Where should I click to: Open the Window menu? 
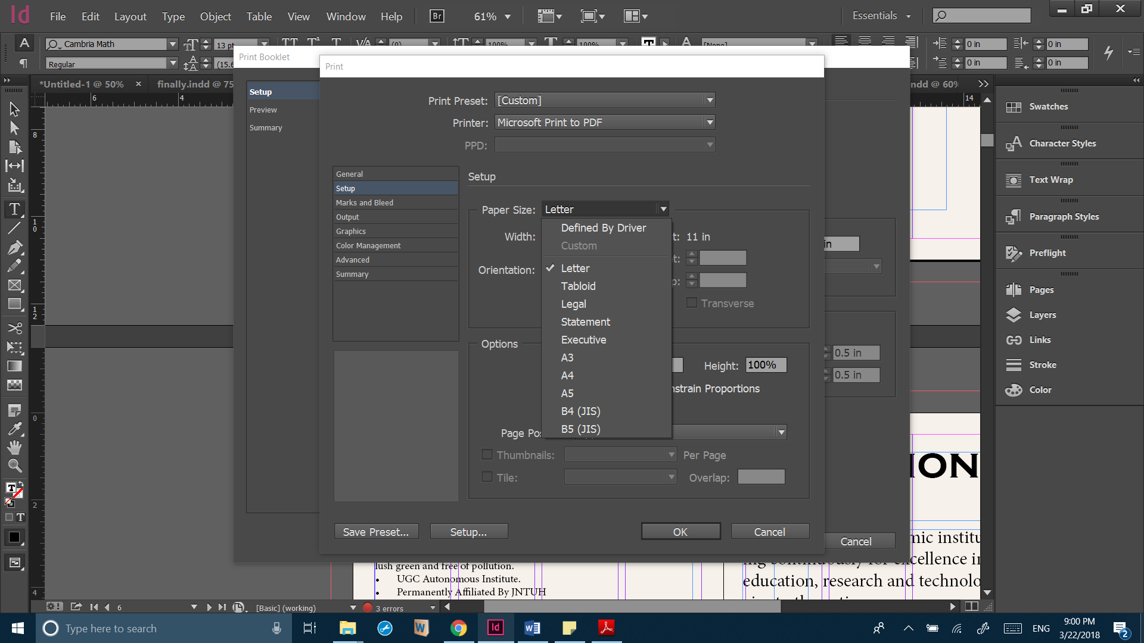point(346,16)
